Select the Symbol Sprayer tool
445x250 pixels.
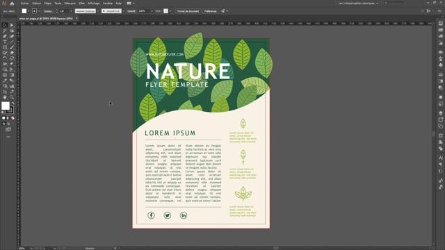tap(5, 86)
